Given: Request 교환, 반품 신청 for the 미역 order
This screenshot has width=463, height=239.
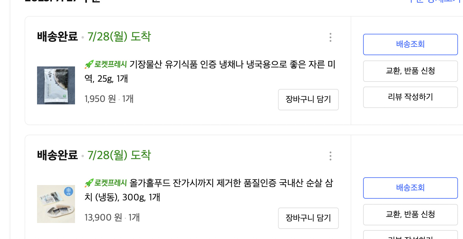Looking at the screenshot, I should pyautogui.click(x=411, y=71).
